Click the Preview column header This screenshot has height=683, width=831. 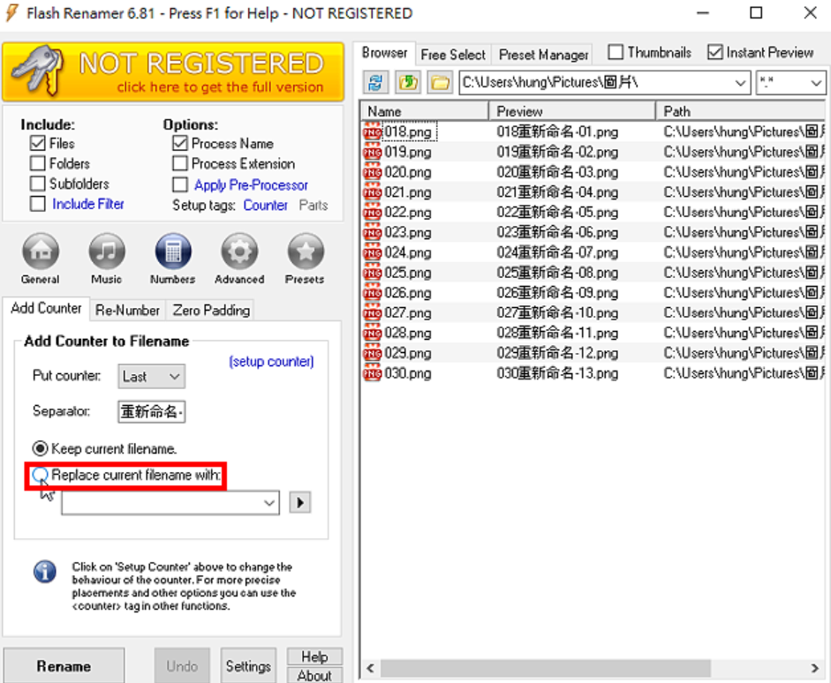click(572, 111)
